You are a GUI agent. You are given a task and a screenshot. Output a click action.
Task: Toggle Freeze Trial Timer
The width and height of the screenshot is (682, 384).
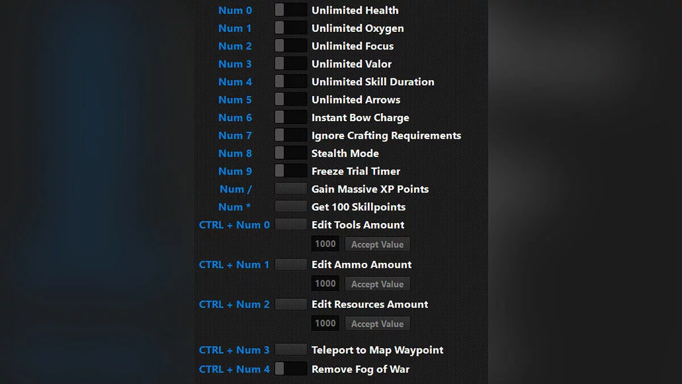pos(290,171)
